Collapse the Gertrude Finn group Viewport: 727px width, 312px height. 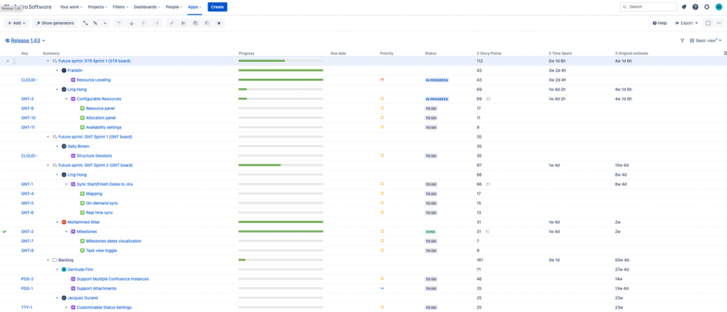58,269
